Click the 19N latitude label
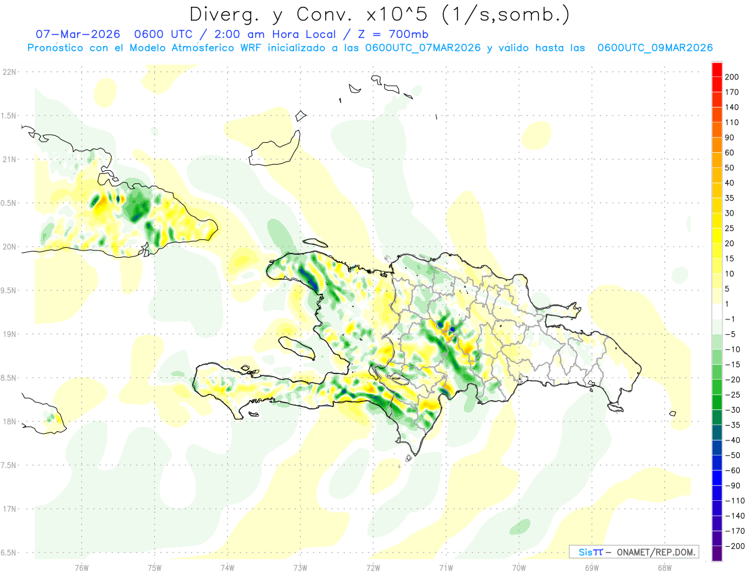The width and height of the screenshot is (746, 576). [x=9, y=334]
